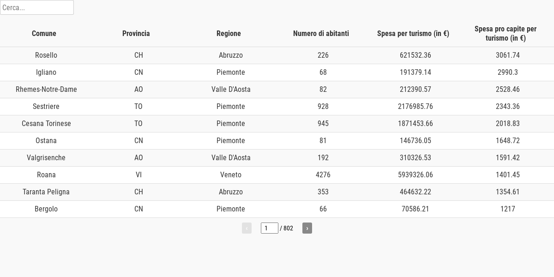The image size is (554, 277).
Task: Sort by Spesa per turismo header
Action: (413, 33)
